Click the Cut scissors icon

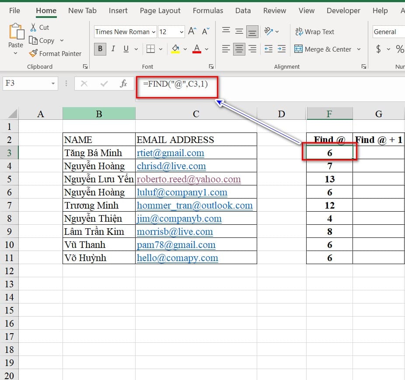coord(33,27)
